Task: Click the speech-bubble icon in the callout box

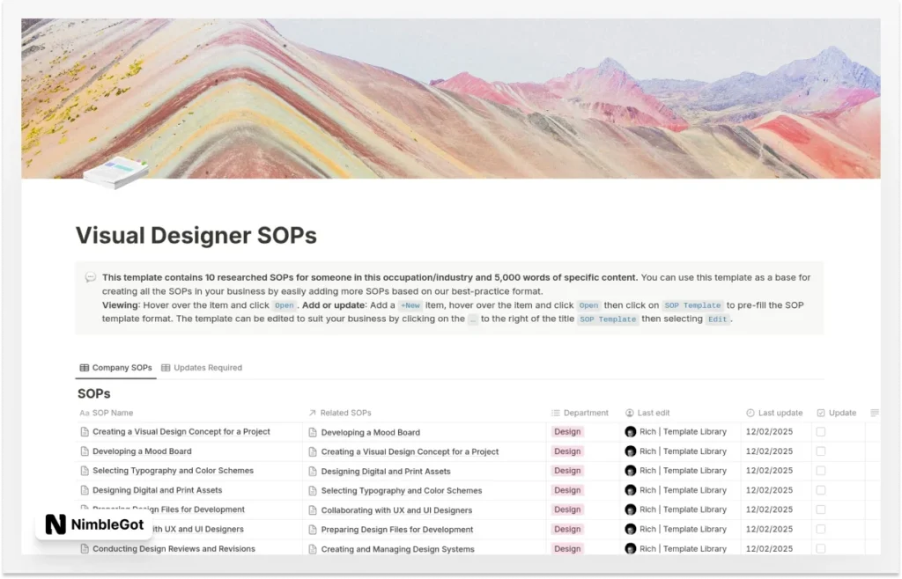Action: pos(90,276)
